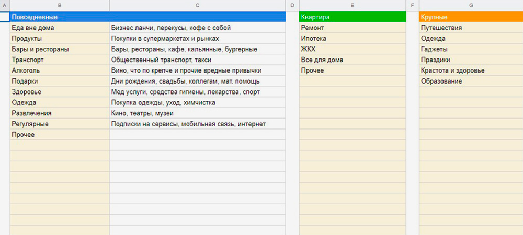Select the Гаджеты cell
The height and width of the screenshot is (235, 523).
(471, 49)
